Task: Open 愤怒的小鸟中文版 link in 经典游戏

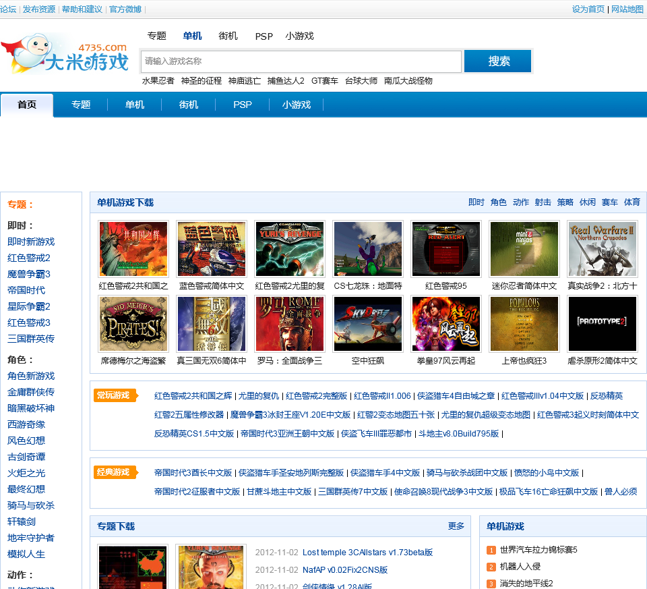Action: point(547,472)
